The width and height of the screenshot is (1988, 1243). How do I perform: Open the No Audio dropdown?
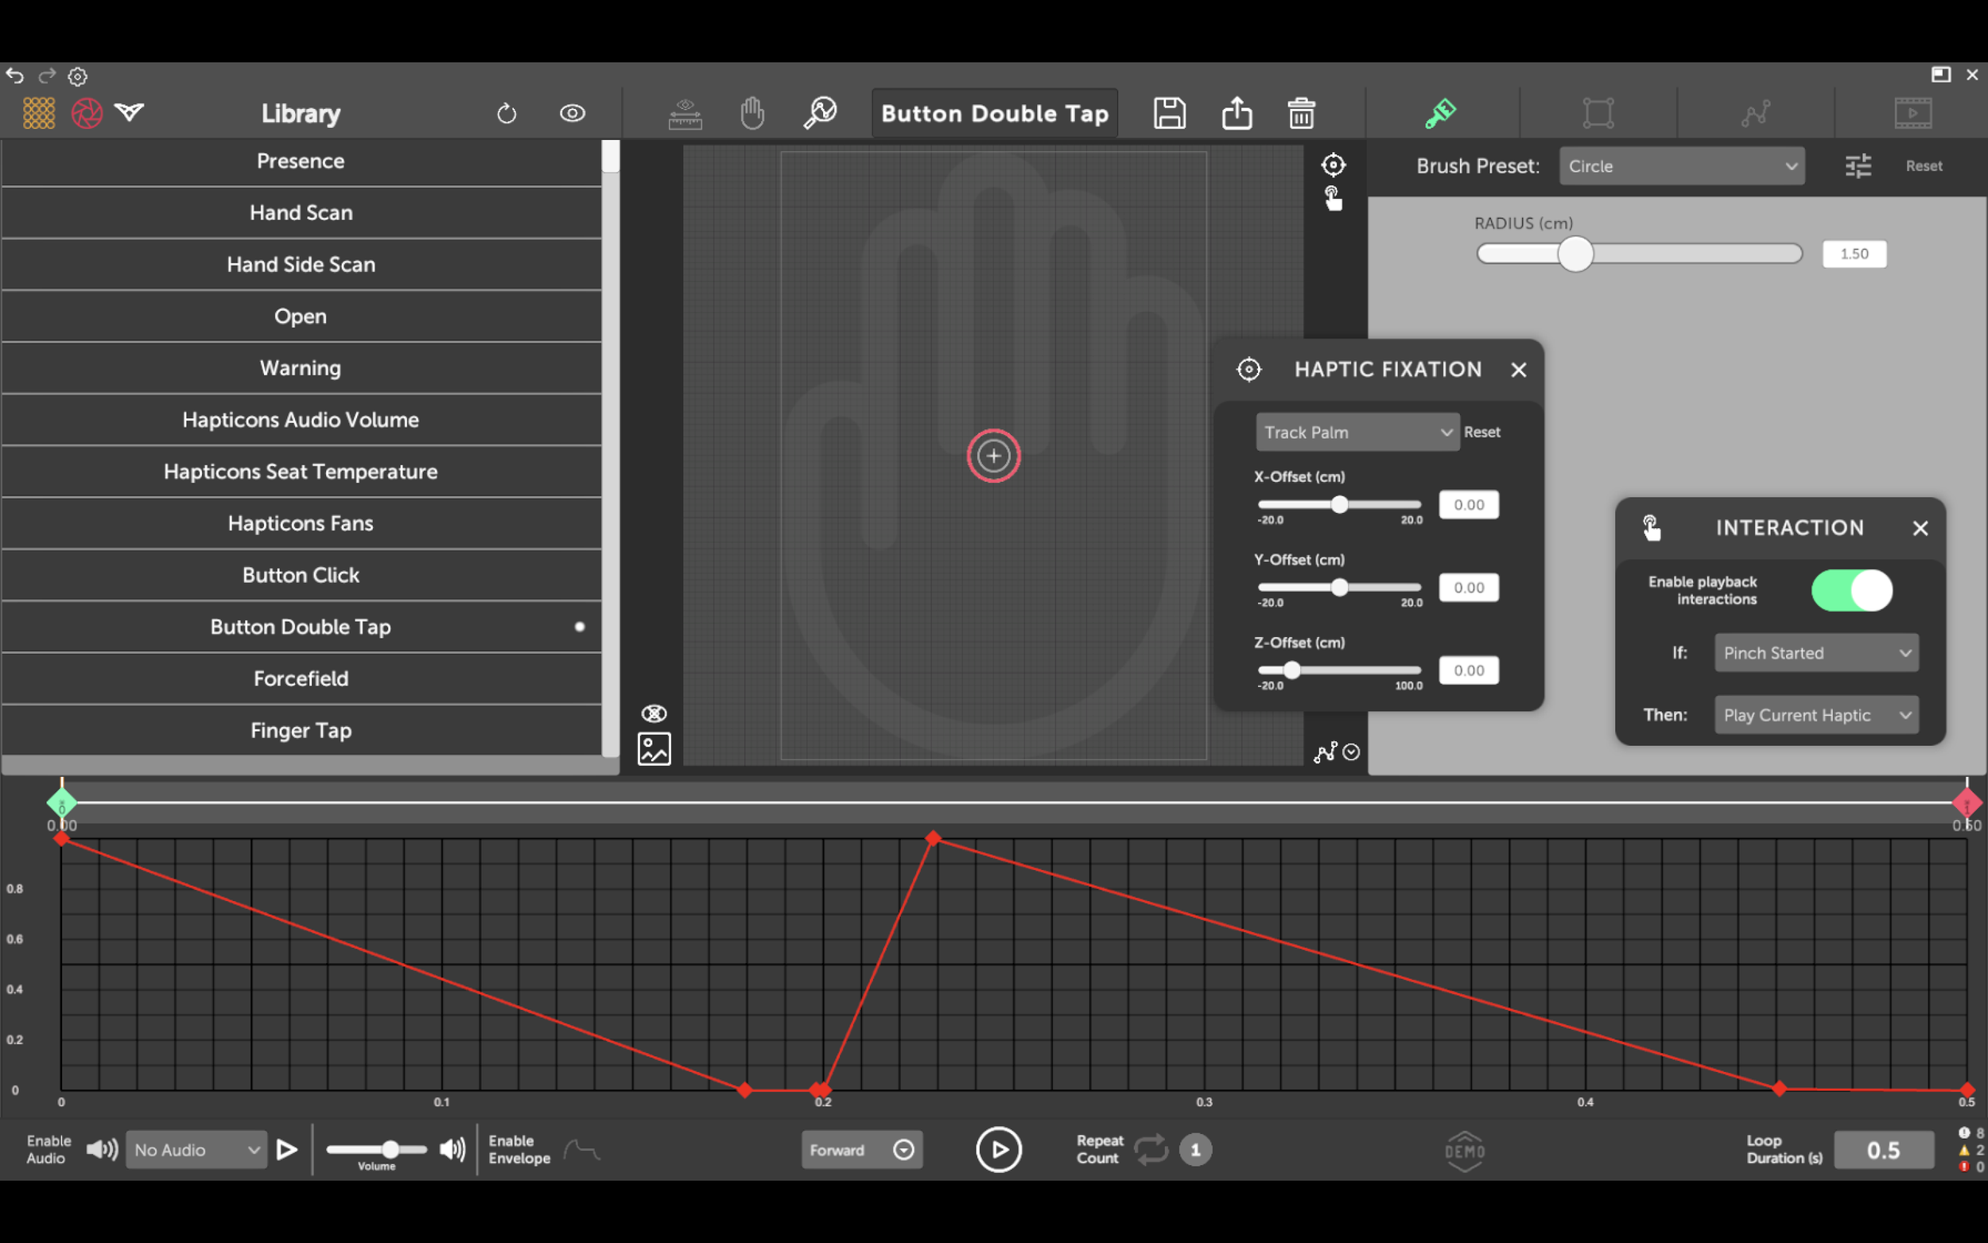pos(196,1150)
